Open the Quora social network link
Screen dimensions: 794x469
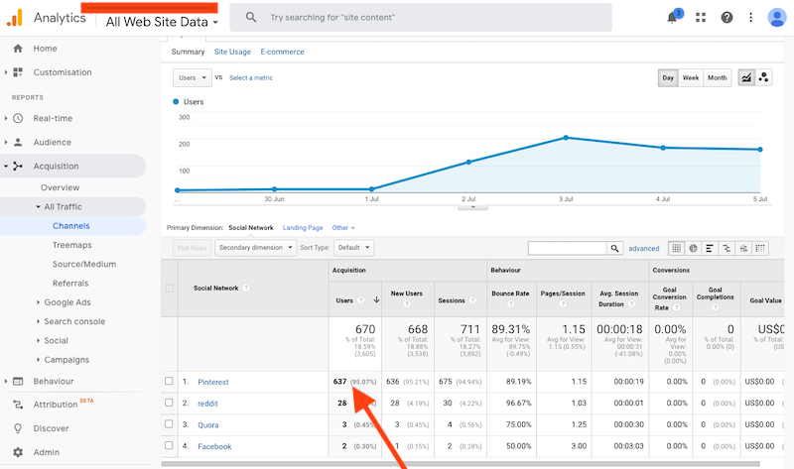click(x=208, y=425)
